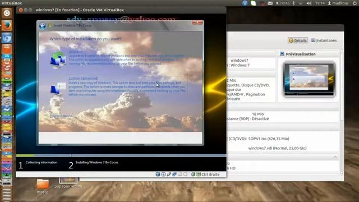Open the madkour user menu
The height and width of the screenshot is (202, 359).
click(x=338, y=3)
